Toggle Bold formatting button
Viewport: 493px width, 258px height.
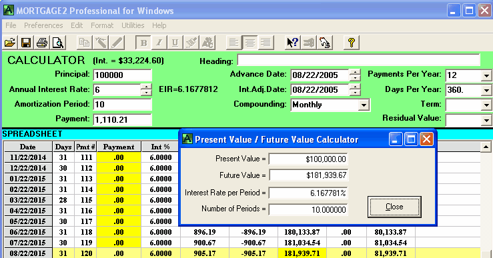143,43
